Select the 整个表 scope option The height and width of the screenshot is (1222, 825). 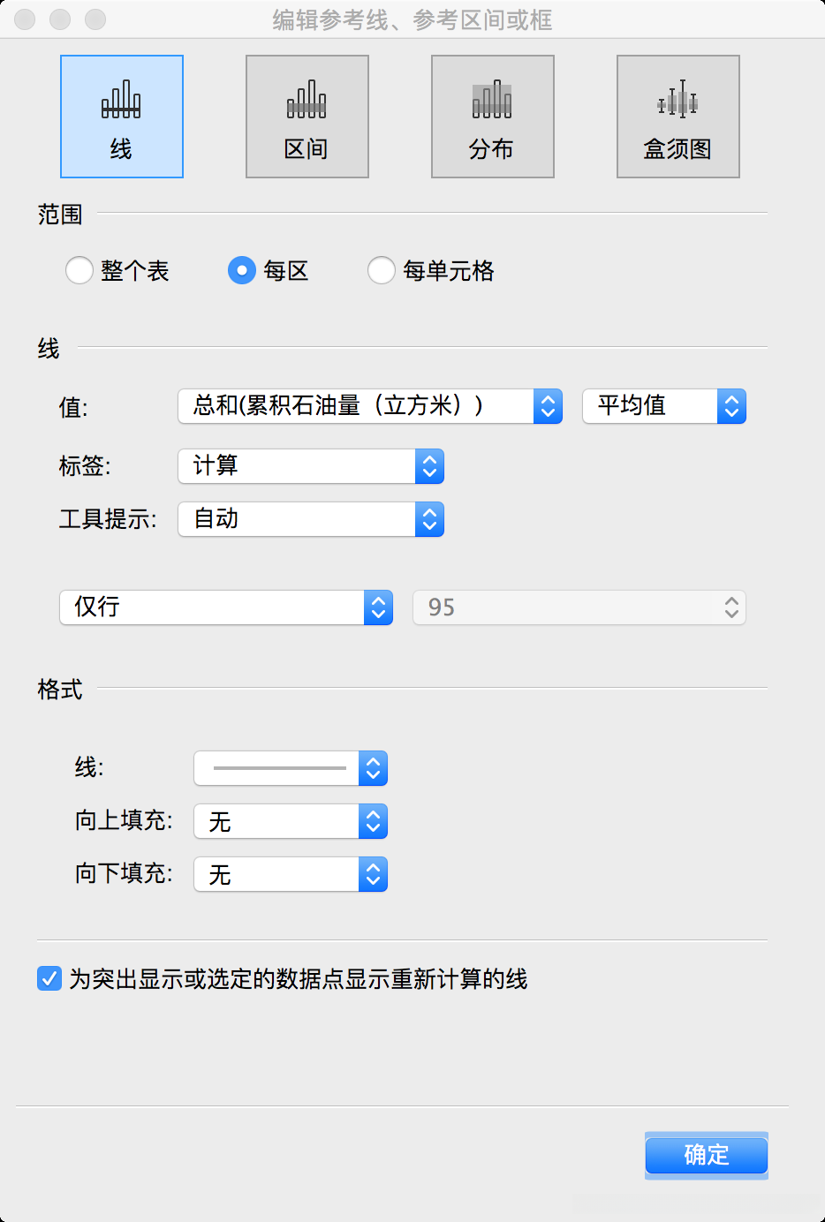coord(79,271)
